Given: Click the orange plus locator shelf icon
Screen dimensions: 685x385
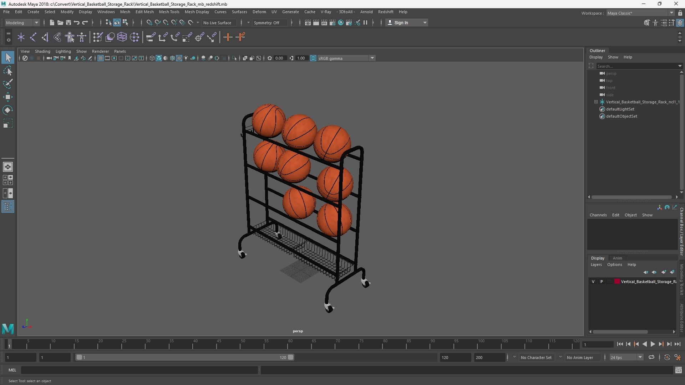Looking at the screenshot, I should click(x=228, y=37).
